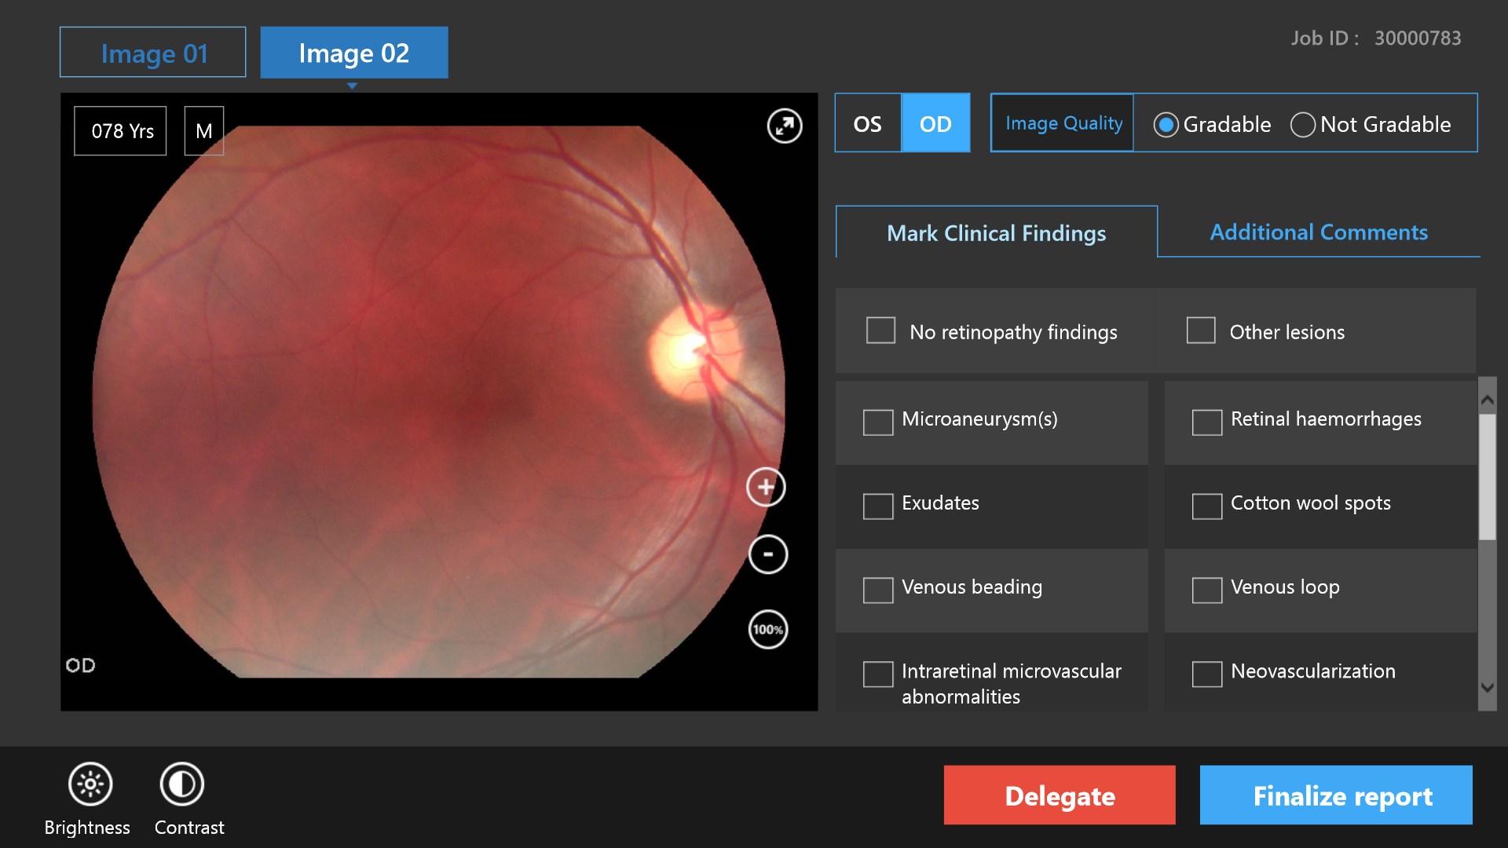Switch to Image 01 tab

pyautogui.click(x=153, y=53)
